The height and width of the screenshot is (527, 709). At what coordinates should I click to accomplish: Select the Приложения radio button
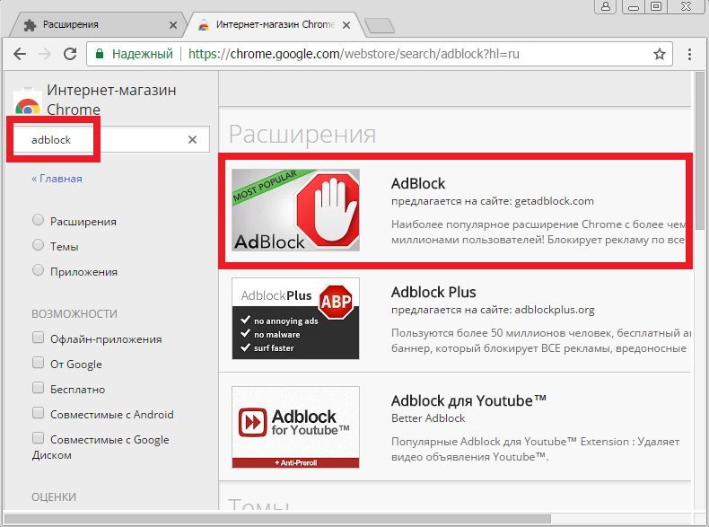[x=38, y=270]
